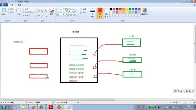Open the Paste dropdown arrow
This screenshot has width=196, height=110.
(x=4, y=17)
